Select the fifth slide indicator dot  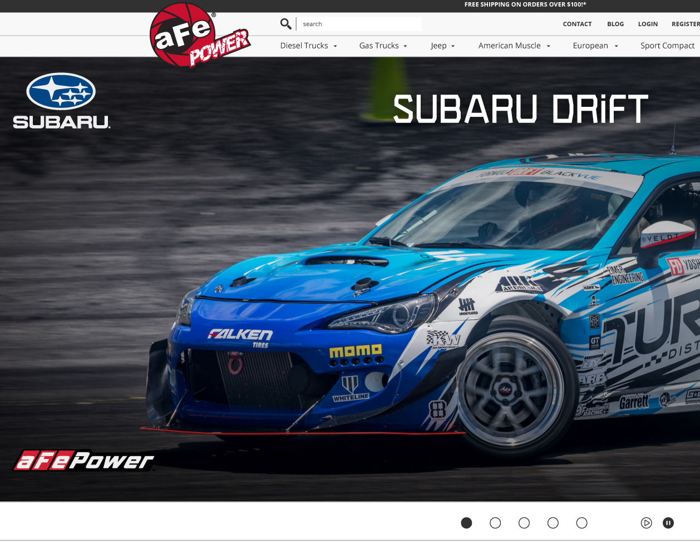pos(582,523)
